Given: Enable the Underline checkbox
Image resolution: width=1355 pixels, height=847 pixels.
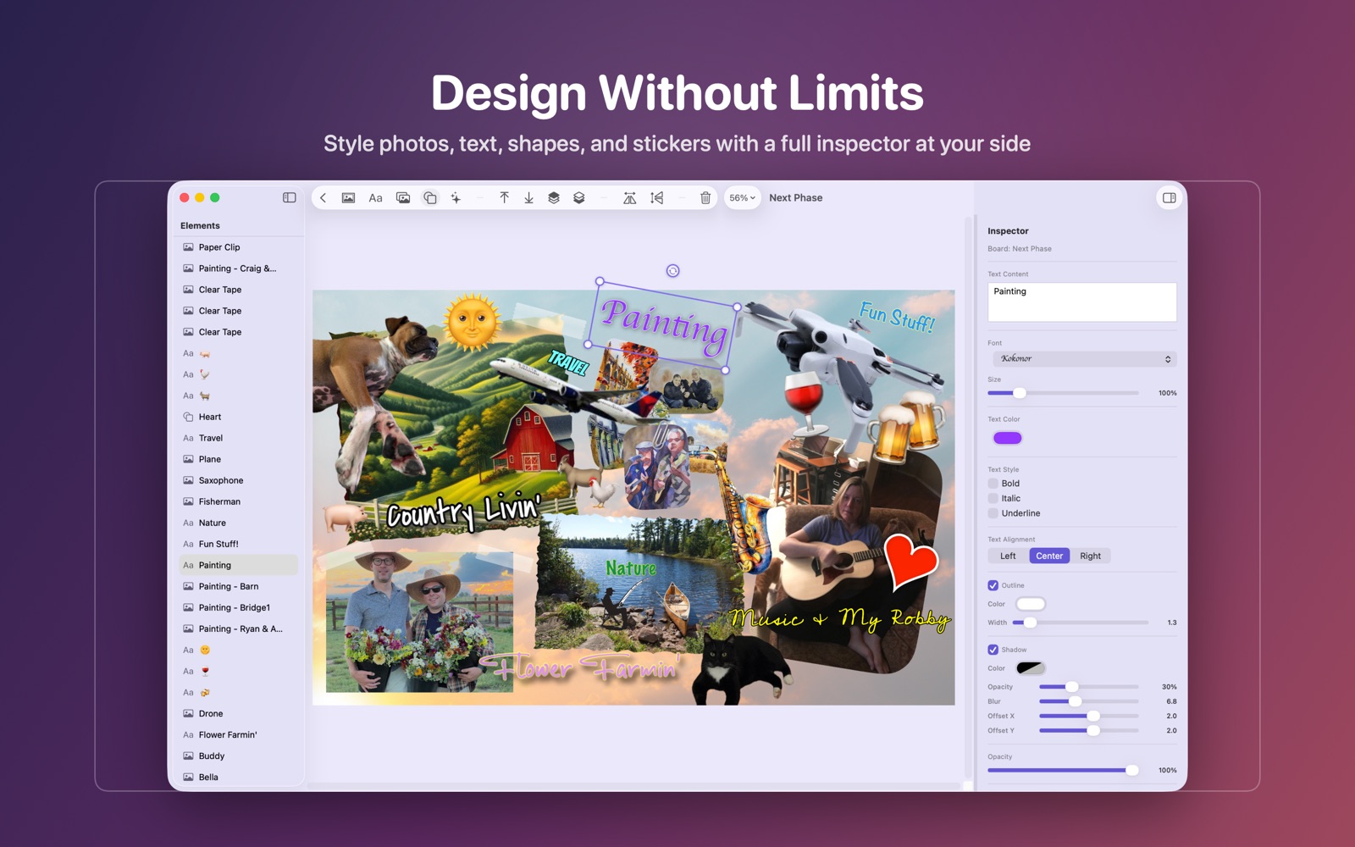Looking at the screenshot, I should [993, 513].
